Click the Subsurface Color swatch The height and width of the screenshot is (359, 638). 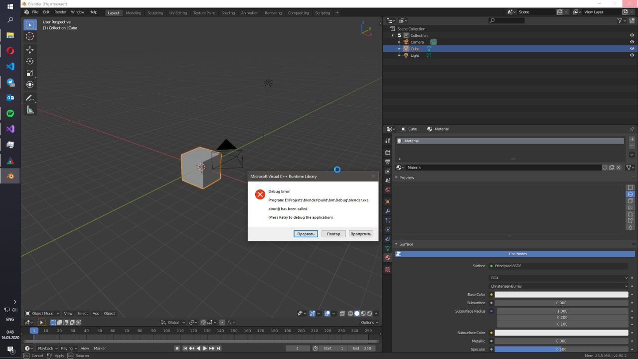(x=561, y=333)
